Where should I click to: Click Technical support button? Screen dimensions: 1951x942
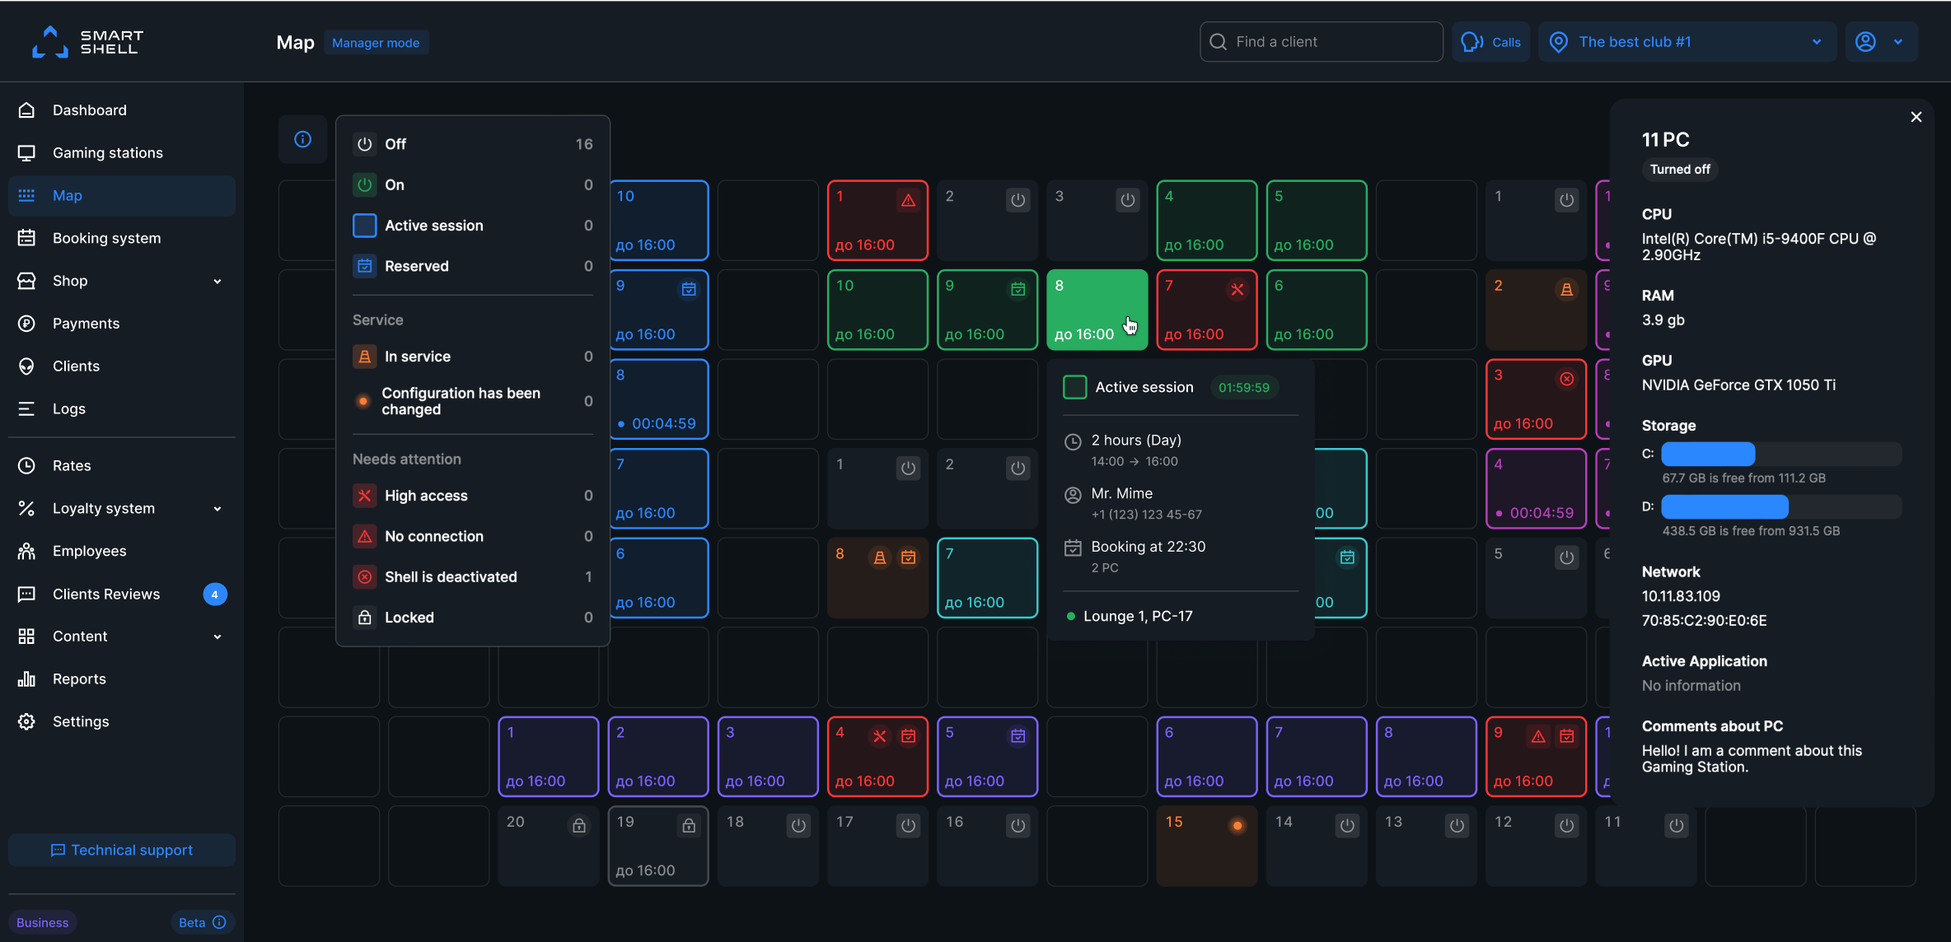[x=122, y=850]
